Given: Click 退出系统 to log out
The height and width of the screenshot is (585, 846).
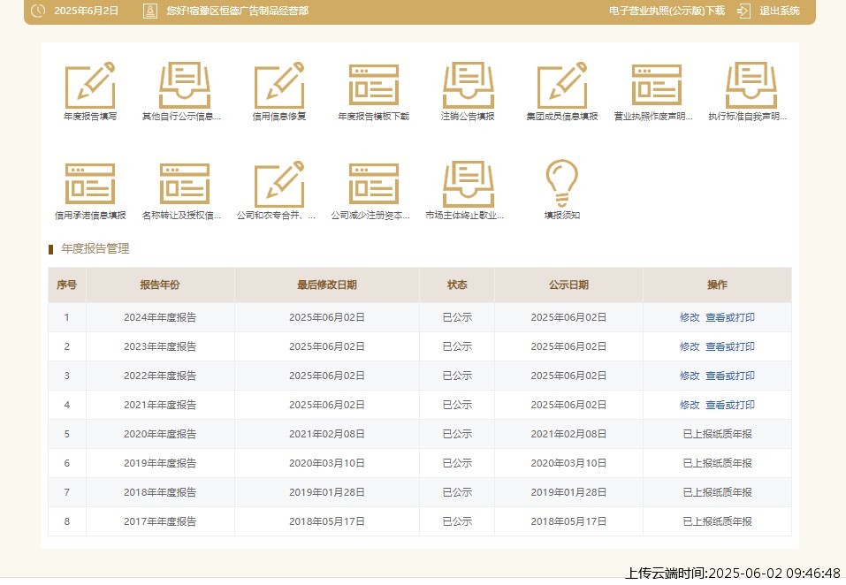Looking at the screenshot, I should point(780,11).
